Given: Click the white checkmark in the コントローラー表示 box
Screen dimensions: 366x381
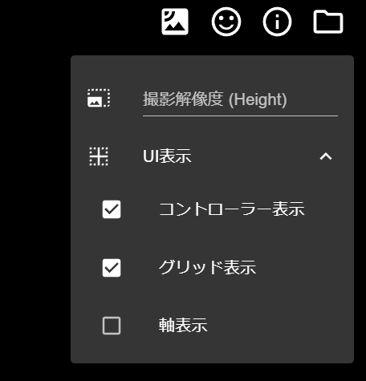Looking at the screenshot, I should 112,209.
